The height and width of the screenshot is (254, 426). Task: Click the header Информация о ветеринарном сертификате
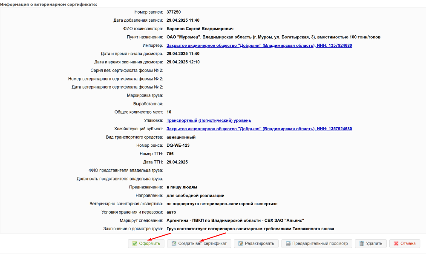[x=49, y=4]
